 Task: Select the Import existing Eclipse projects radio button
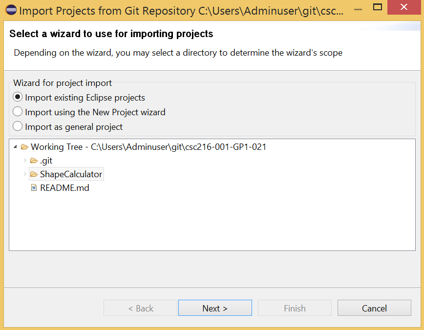point(17,97)
